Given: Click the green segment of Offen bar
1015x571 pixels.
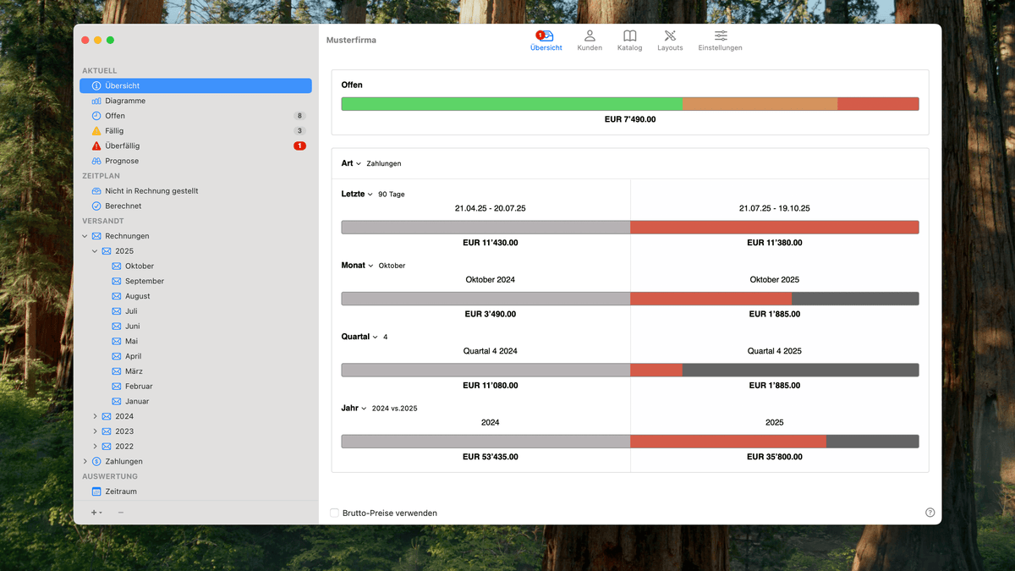Looking at the screenshot, I should click(511, 104).
